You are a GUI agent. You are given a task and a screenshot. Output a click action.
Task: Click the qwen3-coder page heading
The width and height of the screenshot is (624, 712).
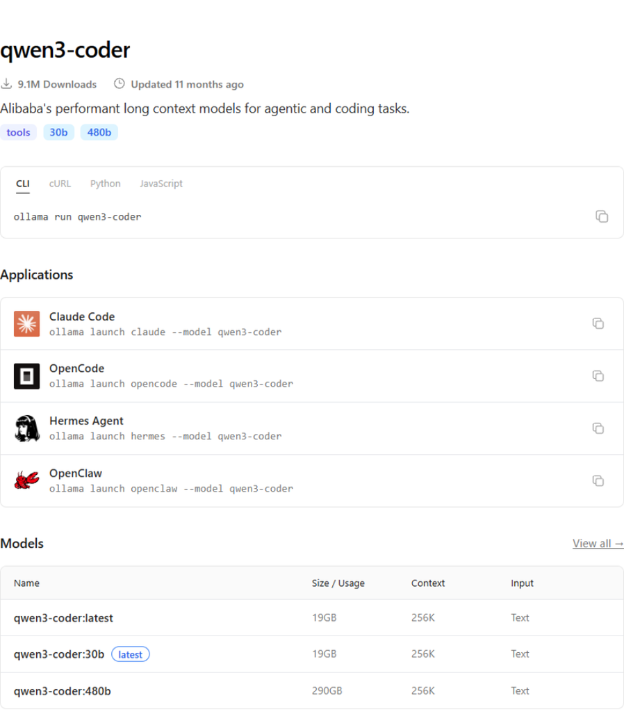(x=65, y=50)
